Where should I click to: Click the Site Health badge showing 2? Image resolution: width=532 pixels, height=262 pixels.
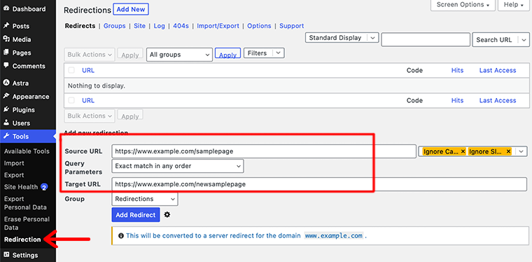coord(44,187)
